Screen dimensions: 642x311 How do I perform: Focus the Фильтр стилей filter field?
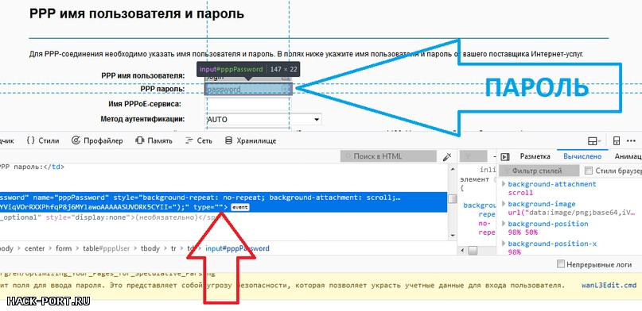coord(539,171)
